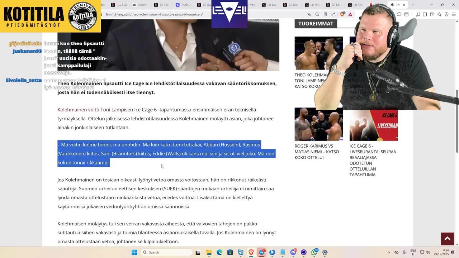Click the microphone icon in system tray
Viewport: 459px width, 258px height.
404,252
